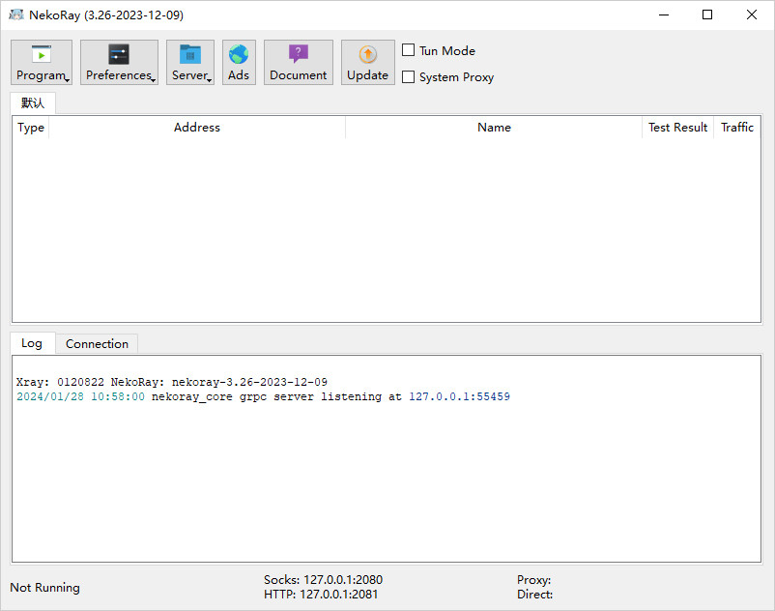Viewport: 775px width, 611px height.
Task: Switch to the Connection tab
Action: (x=97, y=343)
